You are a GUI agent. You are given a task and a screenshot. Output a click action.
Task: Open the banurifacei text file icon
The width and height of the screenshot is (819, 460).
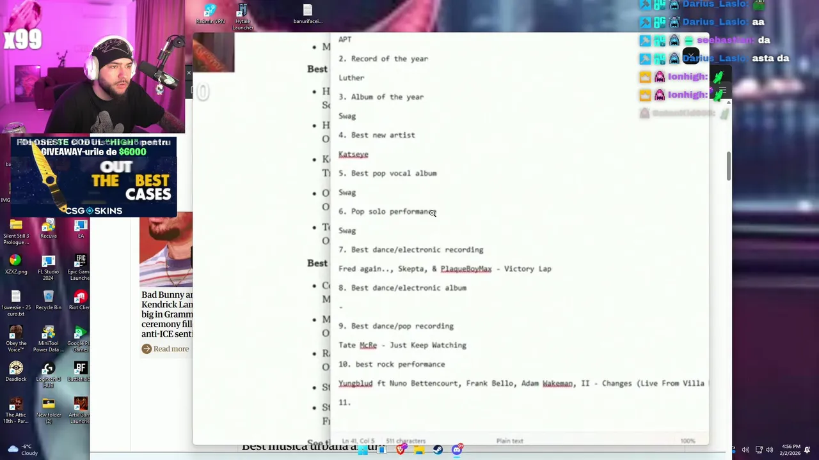pyautogui.click(x=308, y=14)
